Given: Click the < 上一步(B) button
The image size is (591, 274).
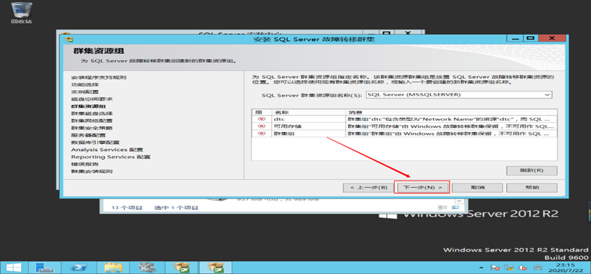Looking at the screenshot, I should click(x=368, y=187).
